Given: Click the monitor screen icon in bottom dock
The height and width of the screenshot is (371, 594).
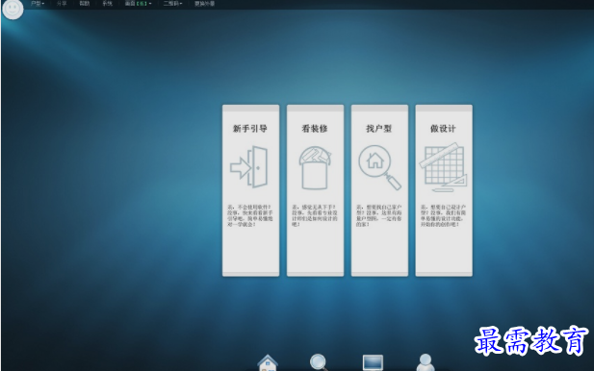Looking at the screenshot, I should click(373, 362).
